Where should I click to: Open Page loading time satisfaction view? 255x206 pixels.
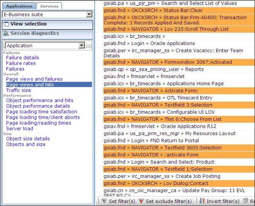(42, 111)
